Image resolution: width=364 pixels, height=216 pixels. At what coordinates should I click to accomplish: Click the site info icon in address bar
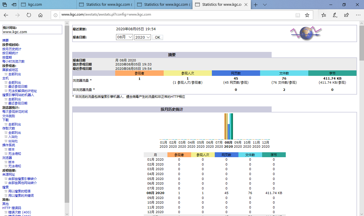[x=55, y=15]
